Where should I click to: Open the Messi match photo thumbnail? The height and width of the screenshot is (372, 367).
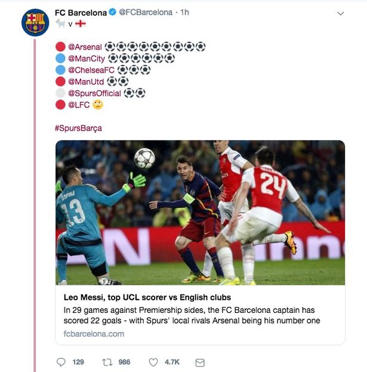click(200, 212)
